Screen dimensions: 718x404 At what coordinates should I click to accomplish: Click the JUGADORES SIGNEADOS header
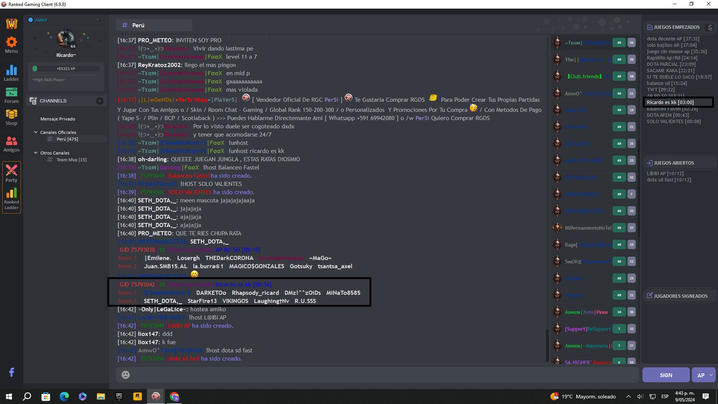coord(680,296)
